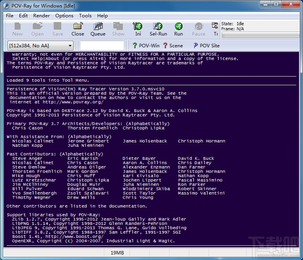The image size is (303, 260).
Task: Open the render Queue
Action: [x=98, y=29]
